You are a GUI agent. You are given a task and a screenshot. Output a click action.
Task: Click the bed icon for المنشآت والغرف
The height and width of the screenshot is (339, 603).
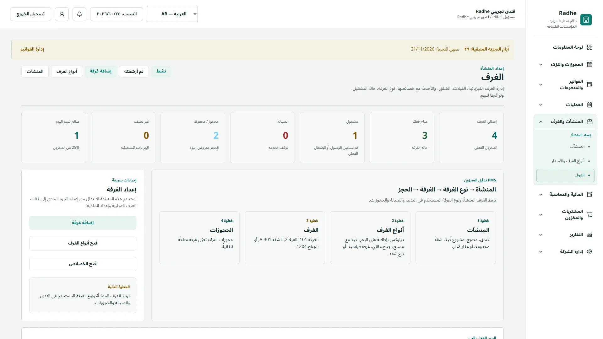[589, 122]
